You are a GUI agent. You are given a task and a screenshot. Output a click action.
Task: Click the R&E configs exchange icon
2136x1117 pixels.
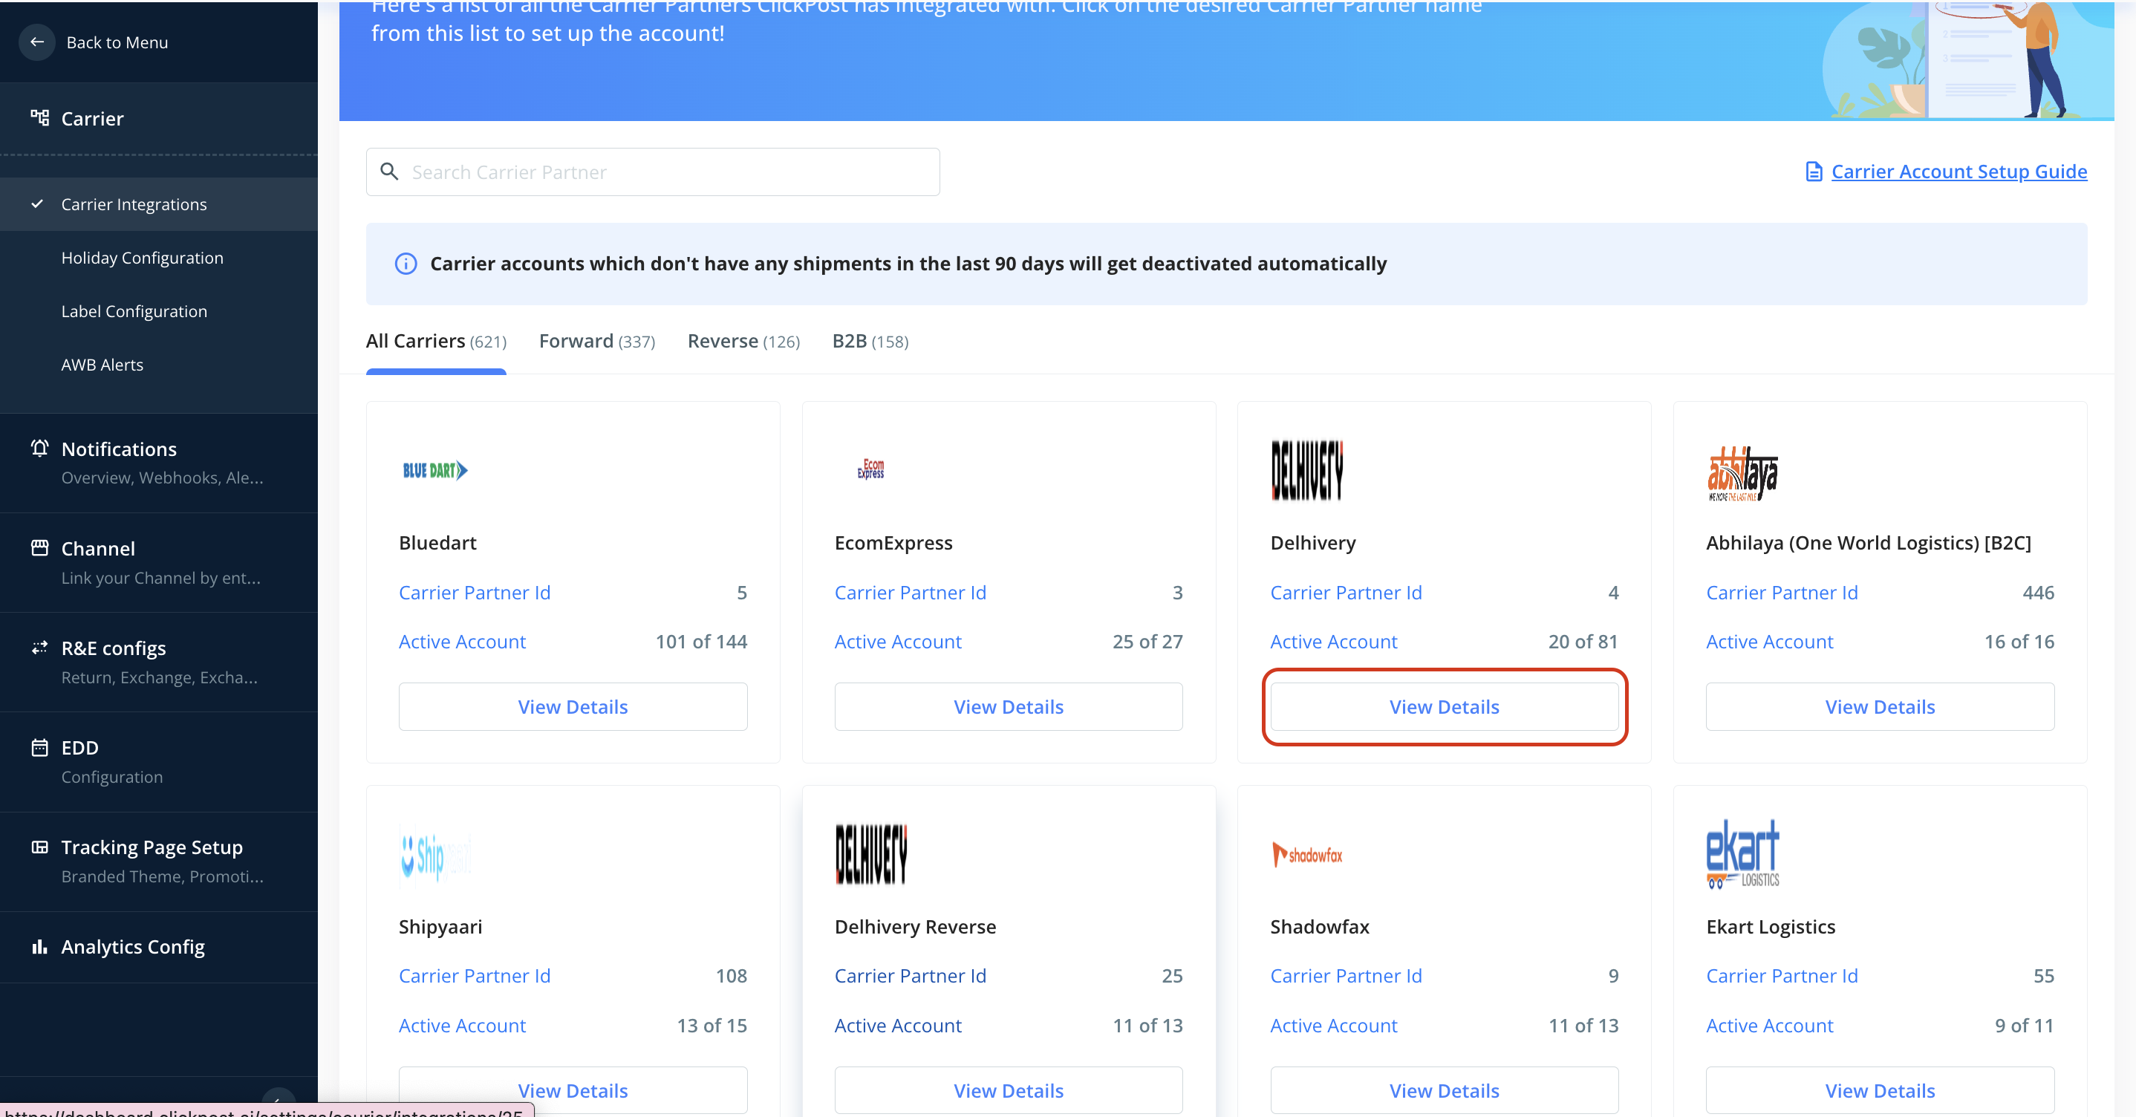pyautogui.click(x=39, y=648)
